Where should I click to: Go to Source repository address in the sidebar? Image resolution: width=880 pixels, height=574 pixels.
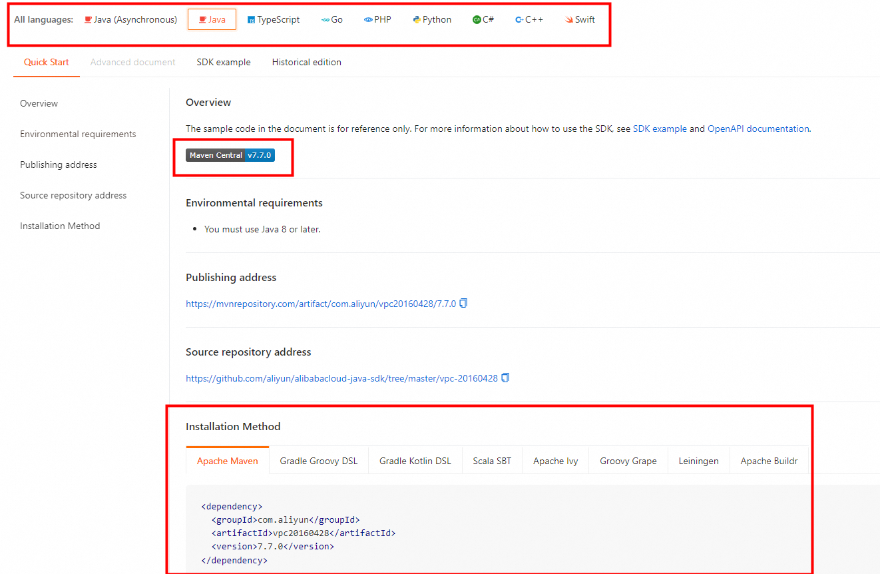[x=73, y=195]
